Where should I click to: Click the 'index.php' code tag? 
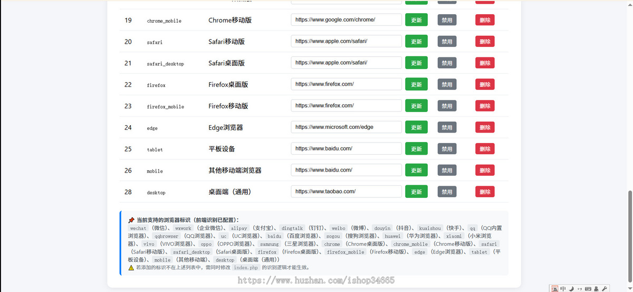246,267
